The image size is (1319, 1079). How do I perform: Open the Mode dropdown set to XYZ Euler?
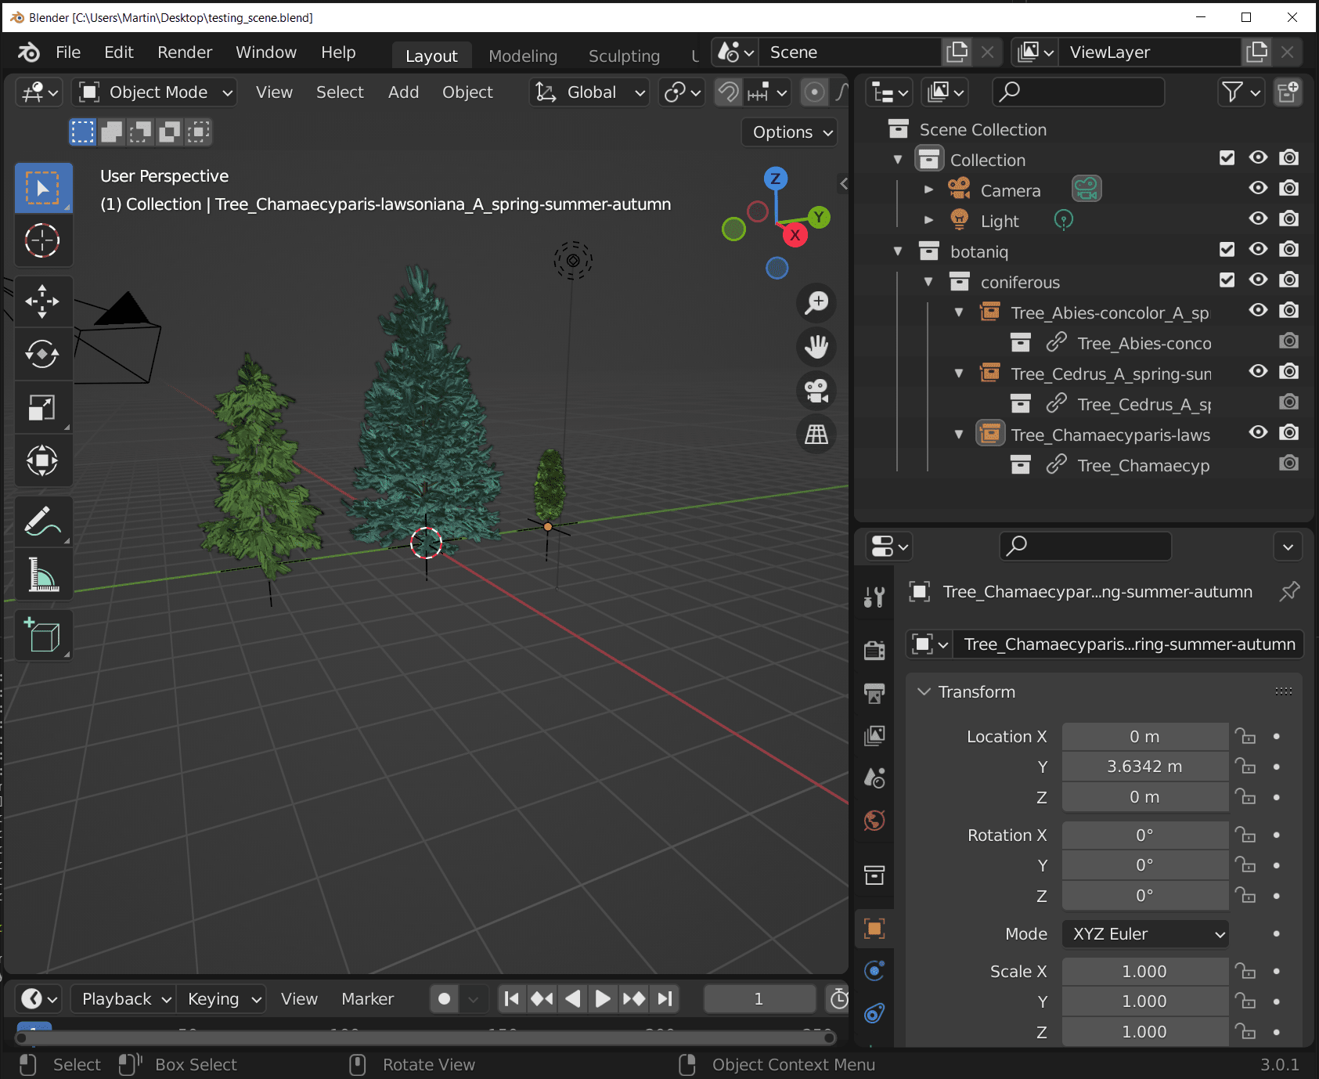point(1144,933)
